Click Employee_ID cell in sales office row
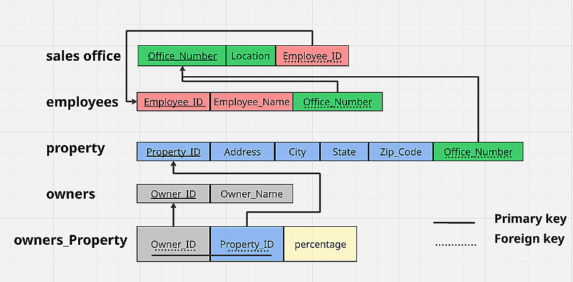The height and width of the screenshot is (282, 573). [x=312, y=56]
